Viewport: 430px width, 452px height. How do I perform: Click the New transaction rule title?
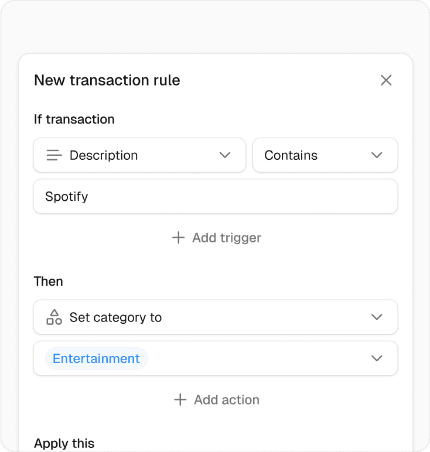tap(107, 80)
